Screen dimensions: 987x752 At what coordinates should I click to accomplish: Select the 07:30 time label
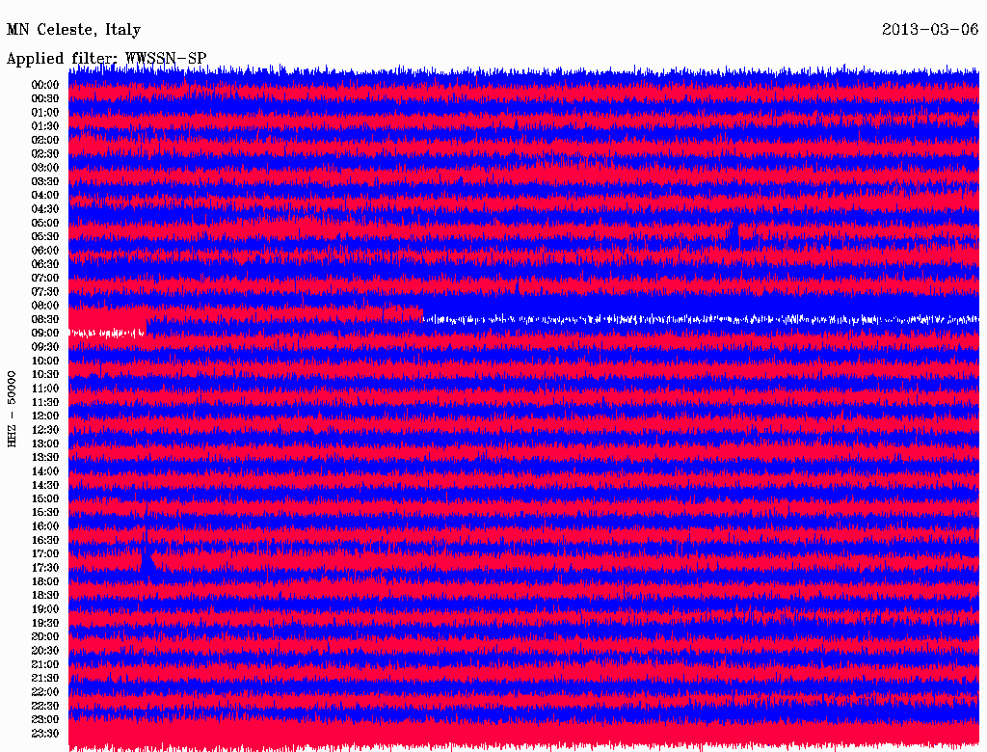coord(45,291)
